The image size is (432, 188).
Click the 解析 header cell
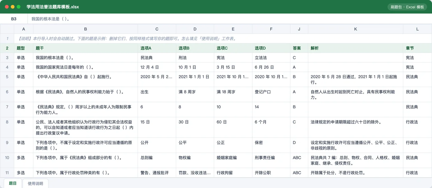(356, 48)
